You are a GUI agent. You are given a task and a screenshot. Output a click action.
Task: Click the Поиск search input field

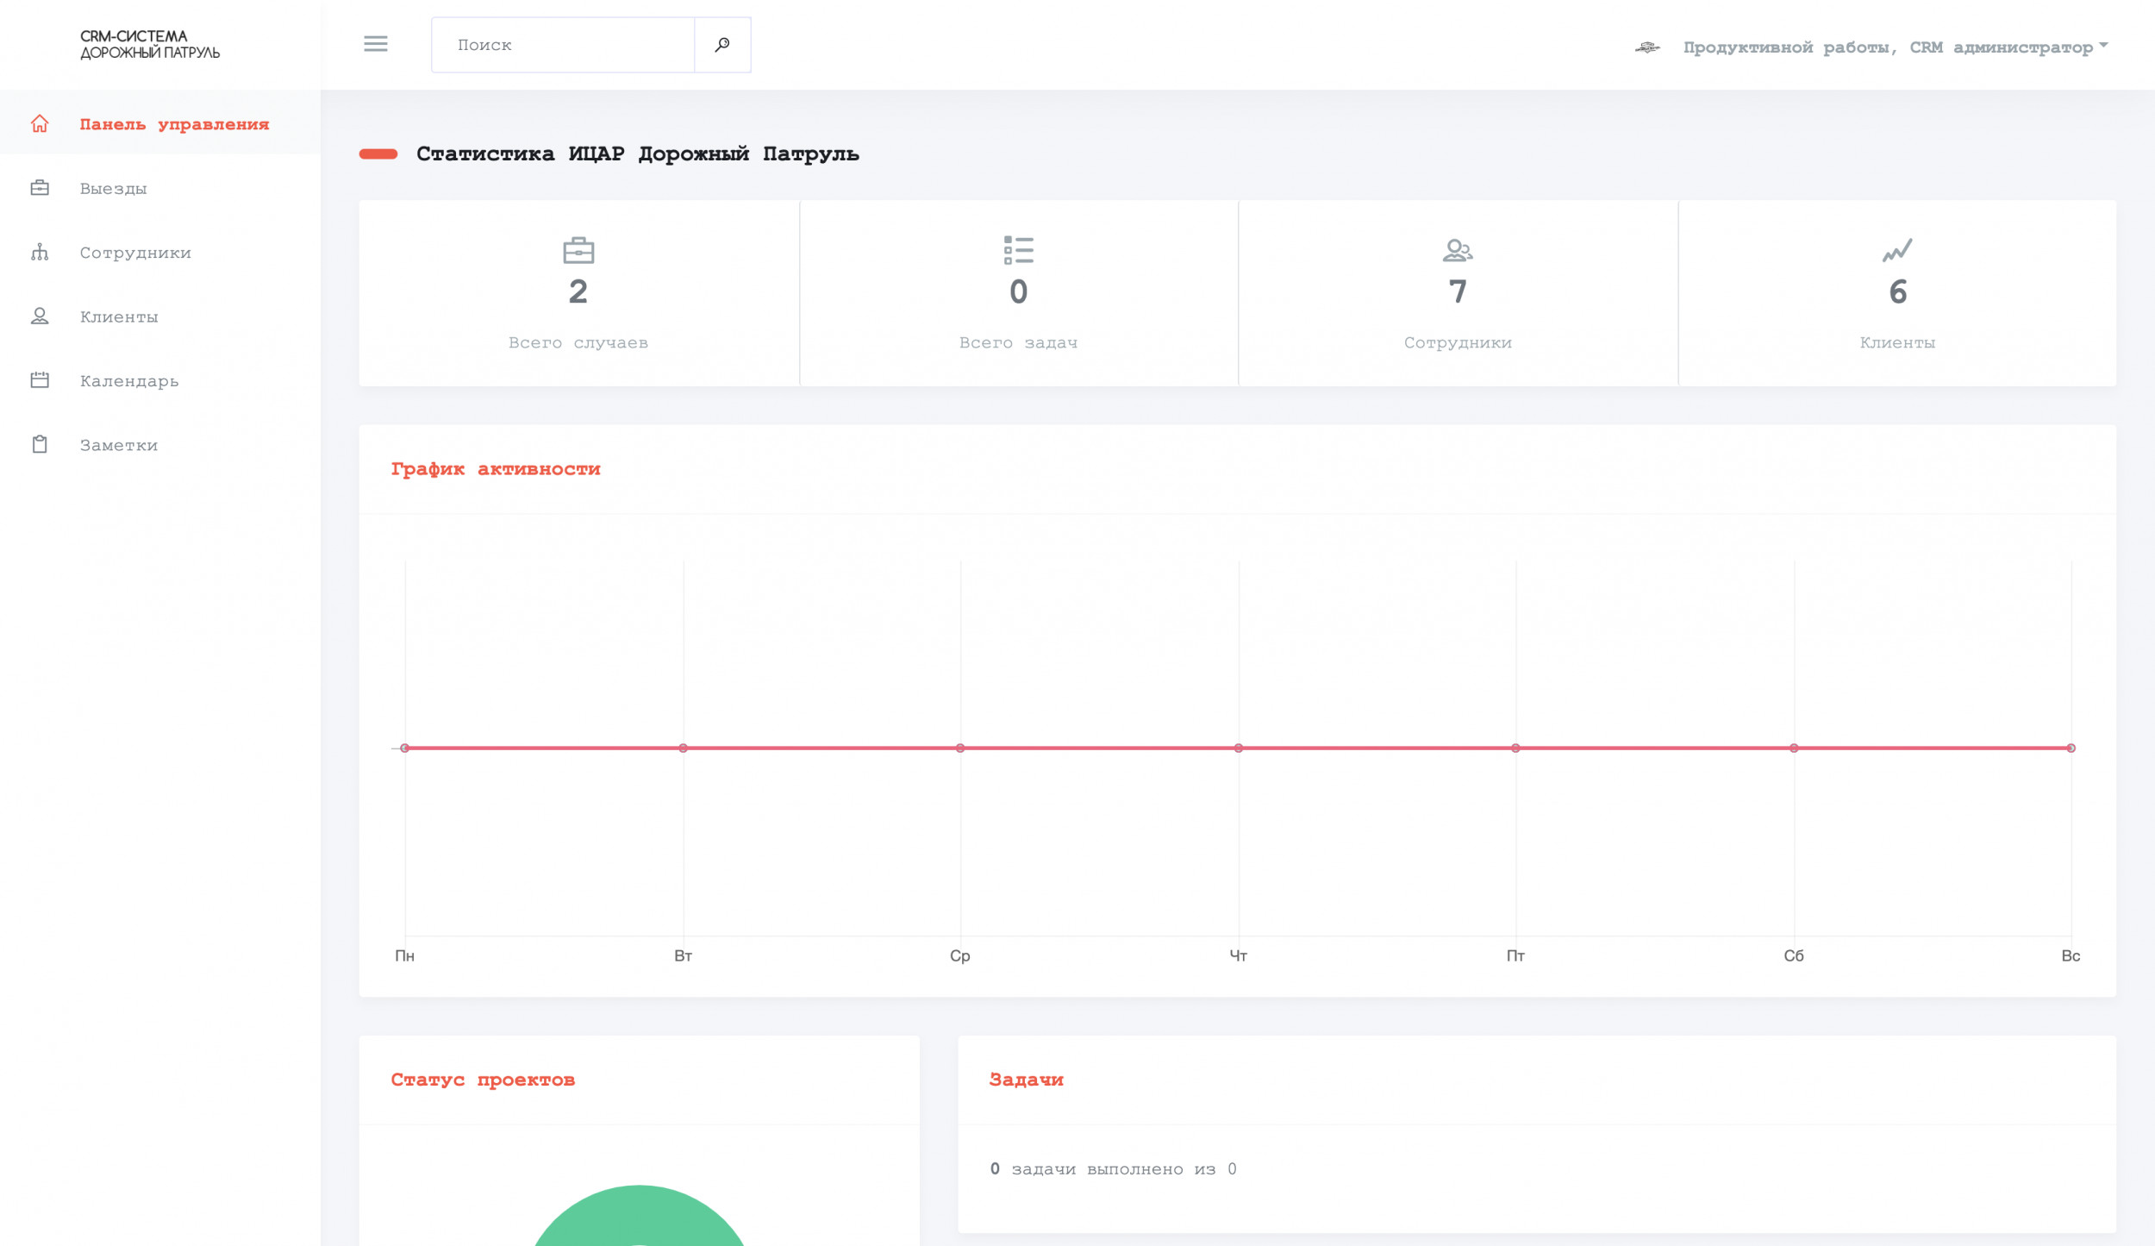(564, 45)
